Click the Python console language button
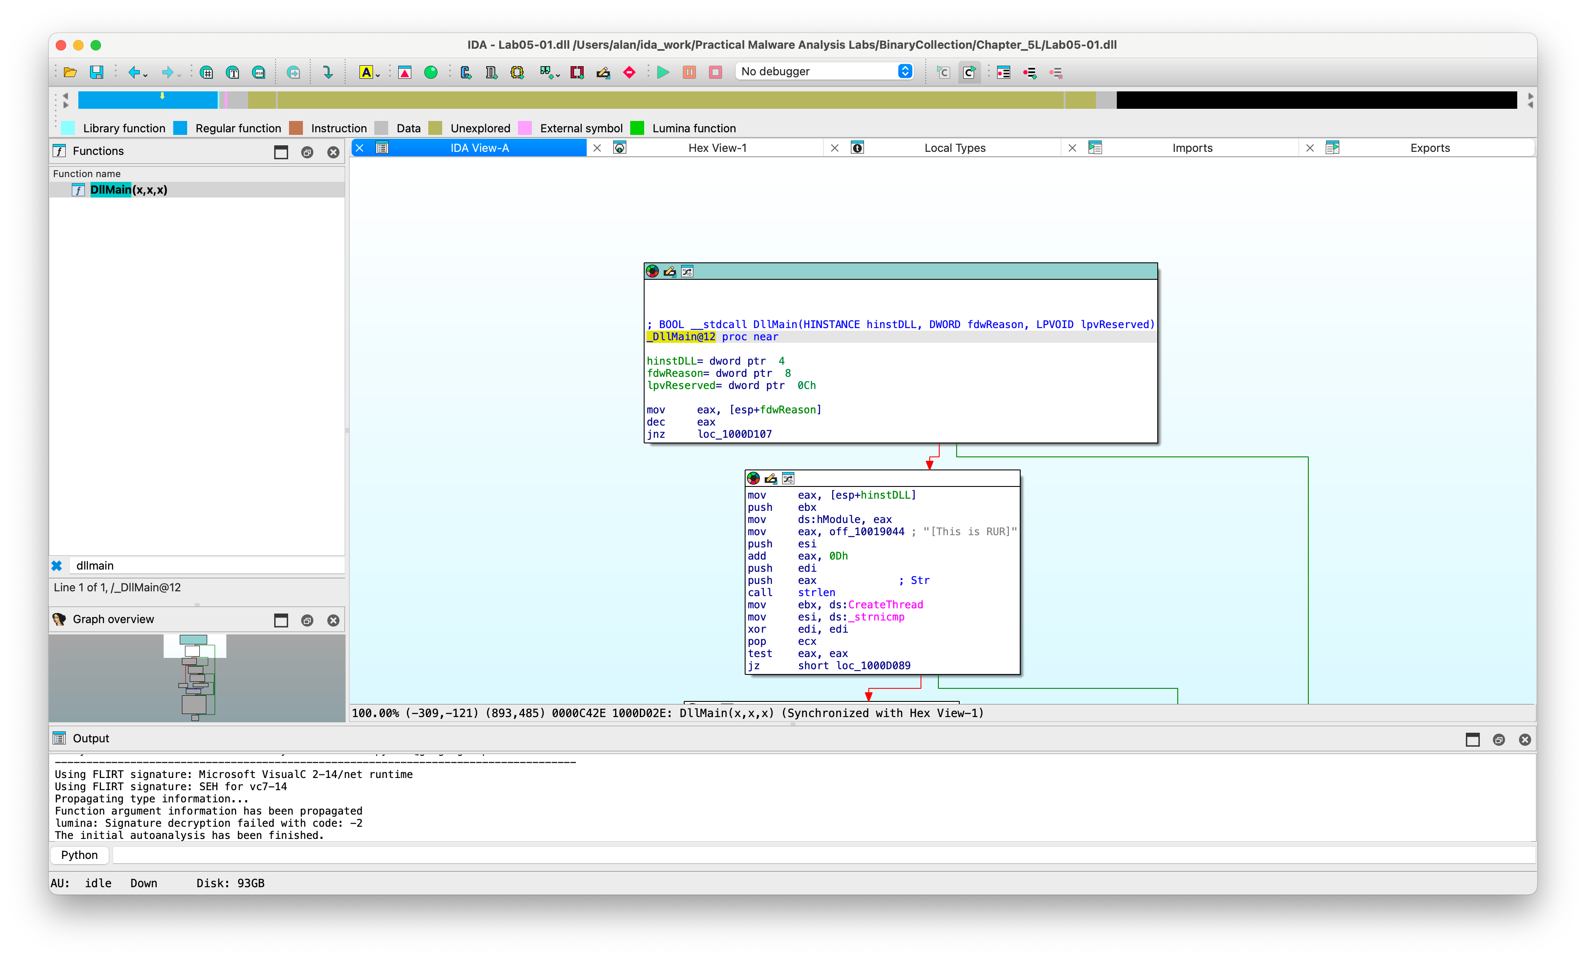Viewport: 1586px width, 959px height. click(x=79, y=855)
